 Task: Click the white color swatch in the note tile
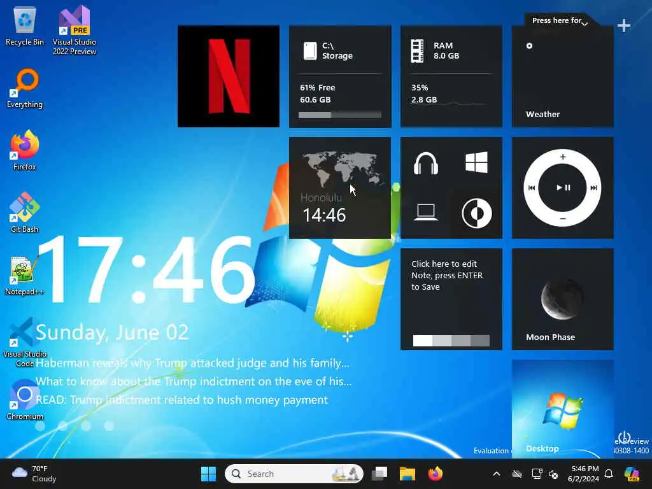click(423, 341)
